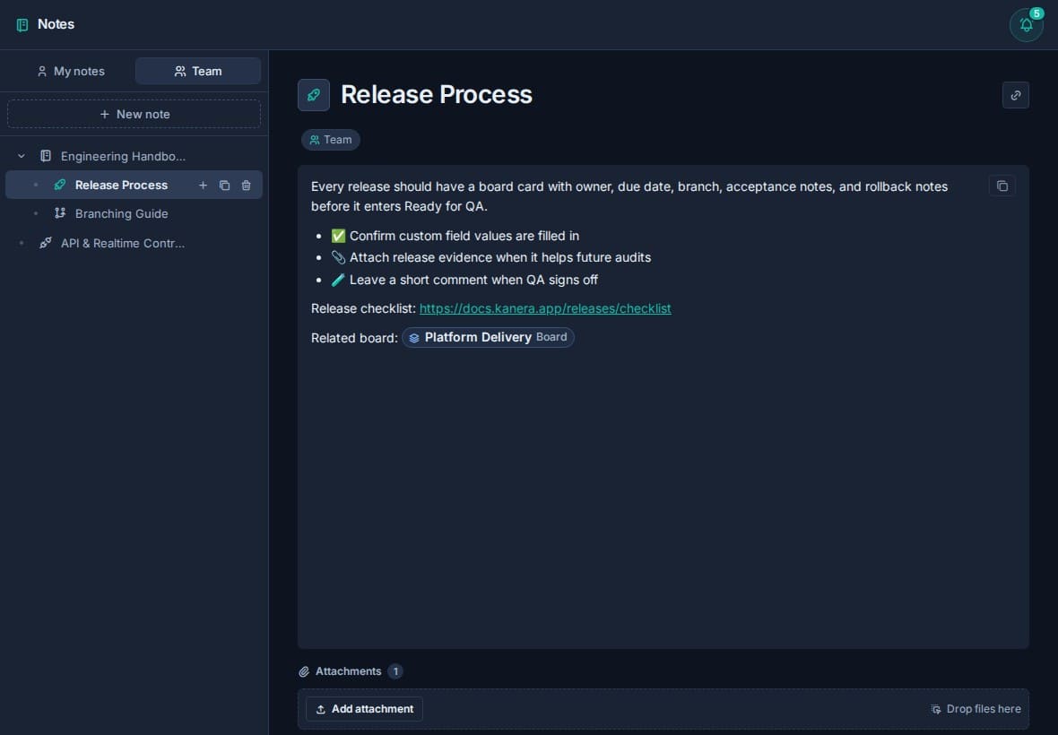Click the 'Every release should have' paragraph
This screenshot has width=1058, height=735.
[x=629, y=196]
